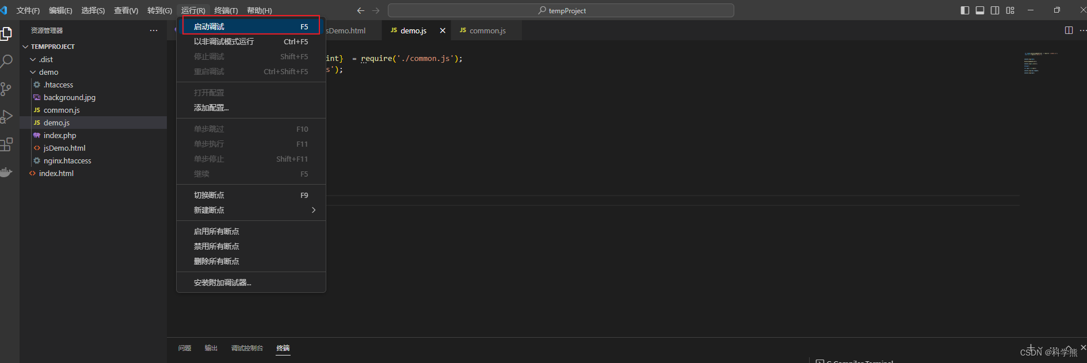Open the customize layout icon
Viewport: 1087px width, 363px height.
pos(1010,10)
